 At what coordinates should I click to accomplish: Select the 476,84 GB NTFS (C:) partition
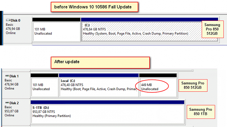[x=150, y=30]
